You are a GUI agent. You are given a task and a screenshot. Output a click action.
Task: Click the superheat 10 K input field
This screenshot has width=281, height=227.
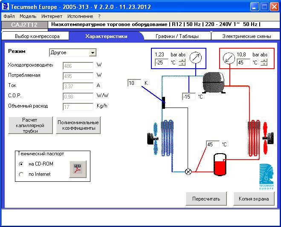[x=134, y=83]
